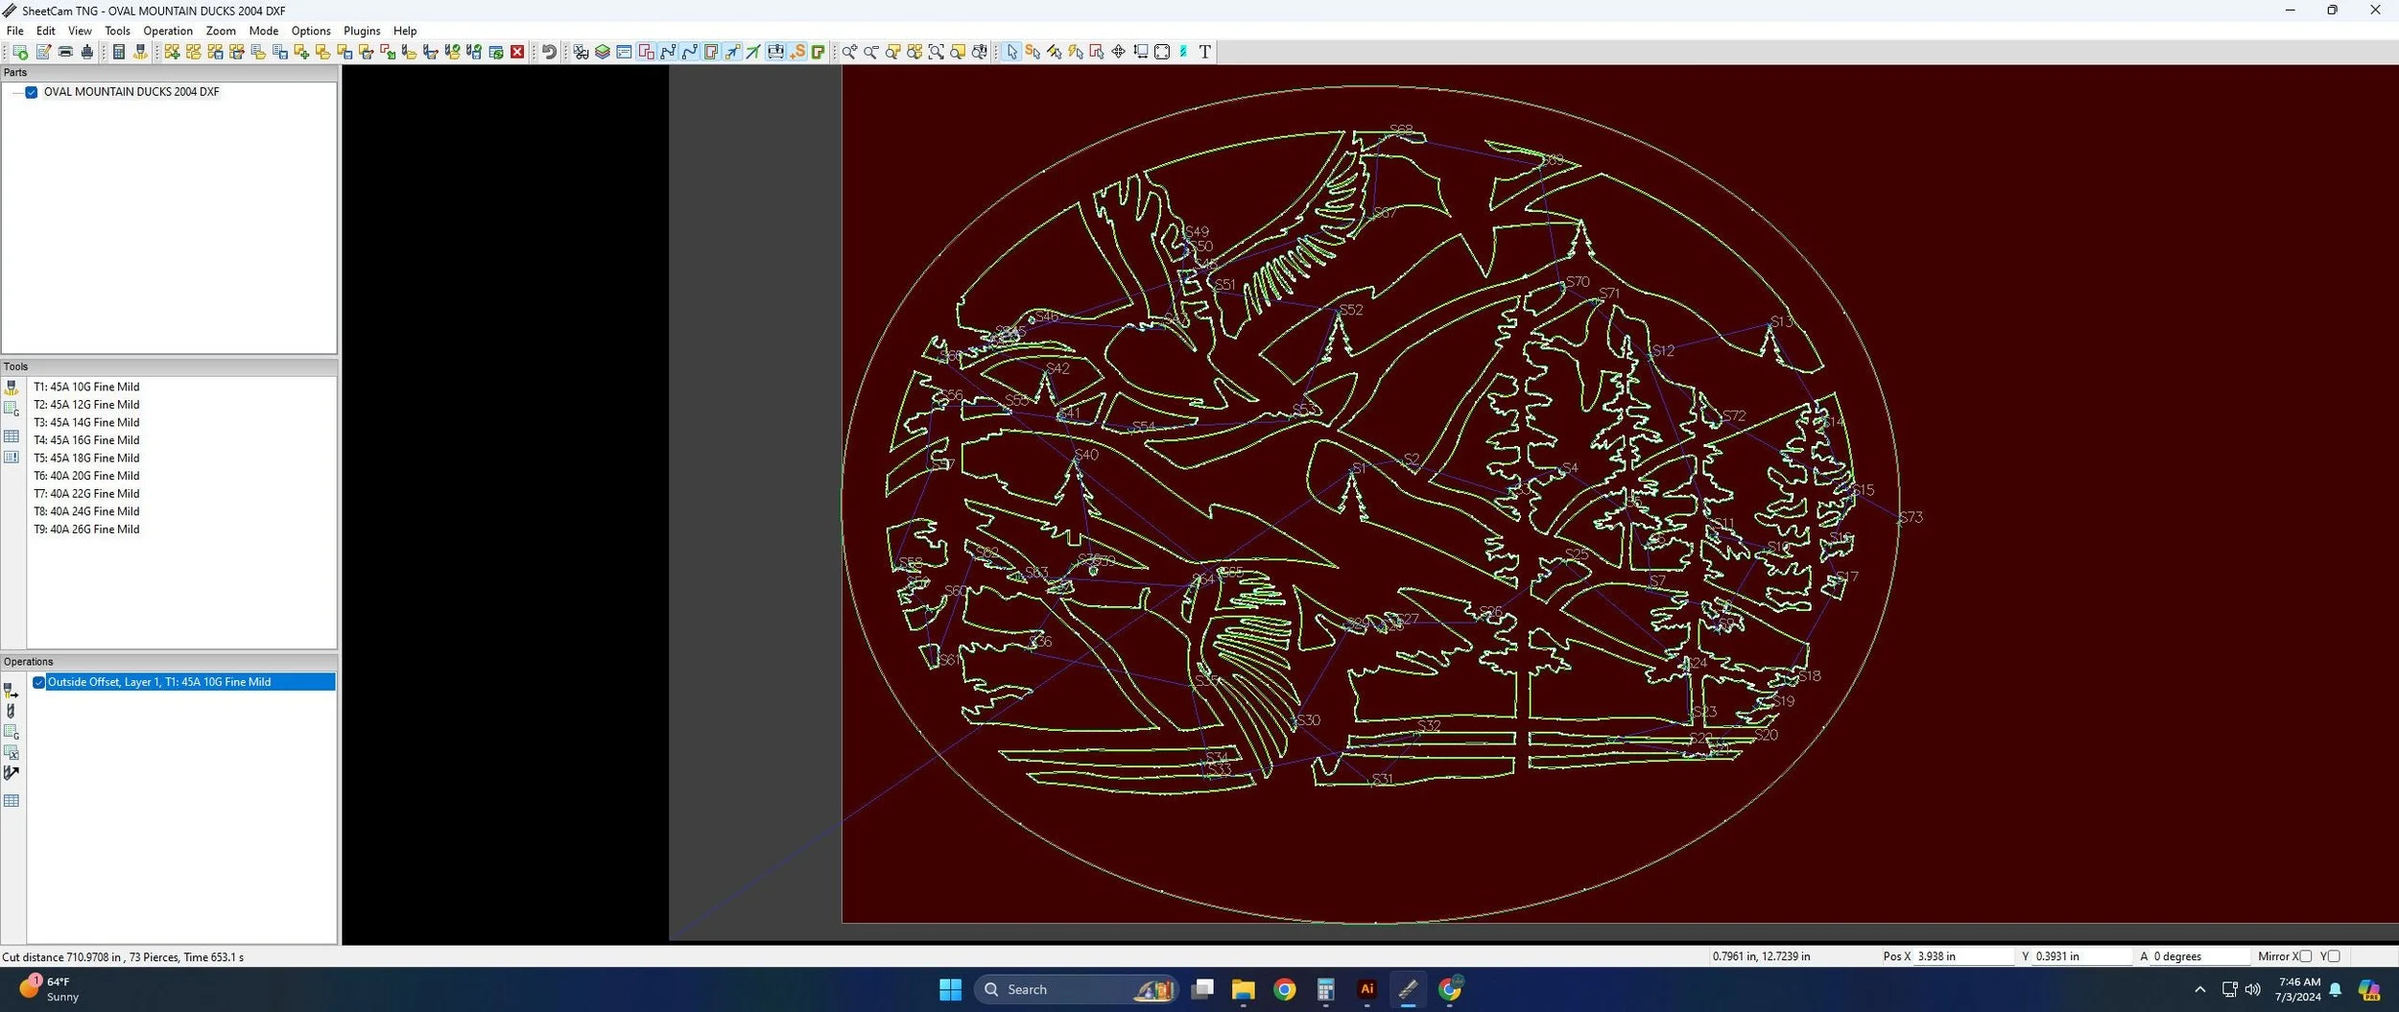This screenshot has height=1012, width=2399.
Task: Open the Operation menu
Action: click(168, 31)
